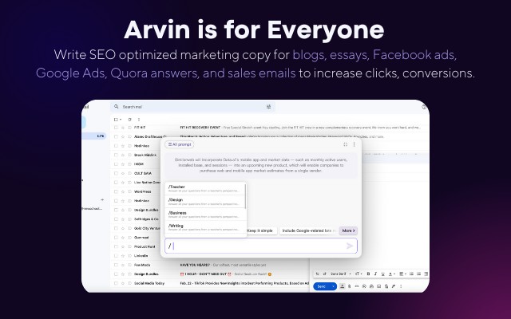Click the Gumroad sender name
511x319 pixels.
141,238
